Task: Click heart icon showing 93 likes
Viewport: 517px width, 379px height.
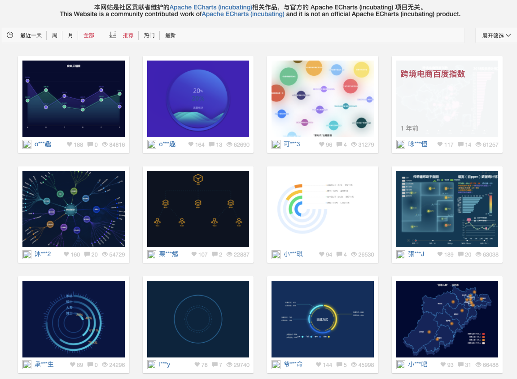Action: [443, 365]
